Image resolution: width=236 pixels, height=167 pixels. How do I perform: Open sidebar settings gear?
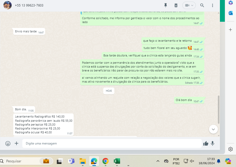click(x=231, y=149)
